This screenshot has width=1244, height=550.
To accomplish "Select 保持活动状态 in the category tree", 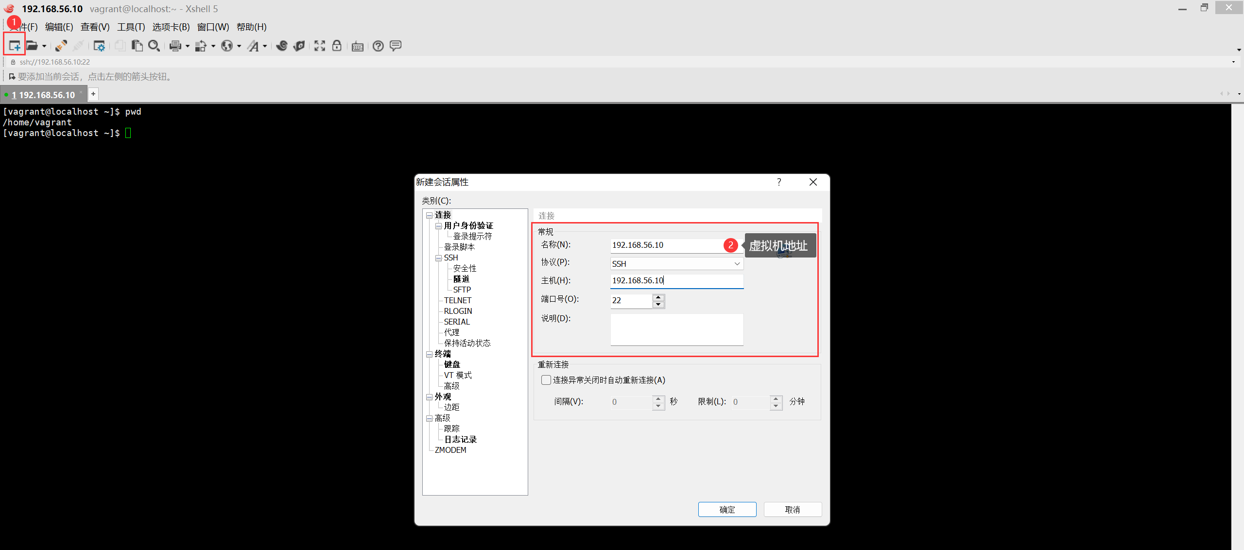I will [x=467, y=343].
